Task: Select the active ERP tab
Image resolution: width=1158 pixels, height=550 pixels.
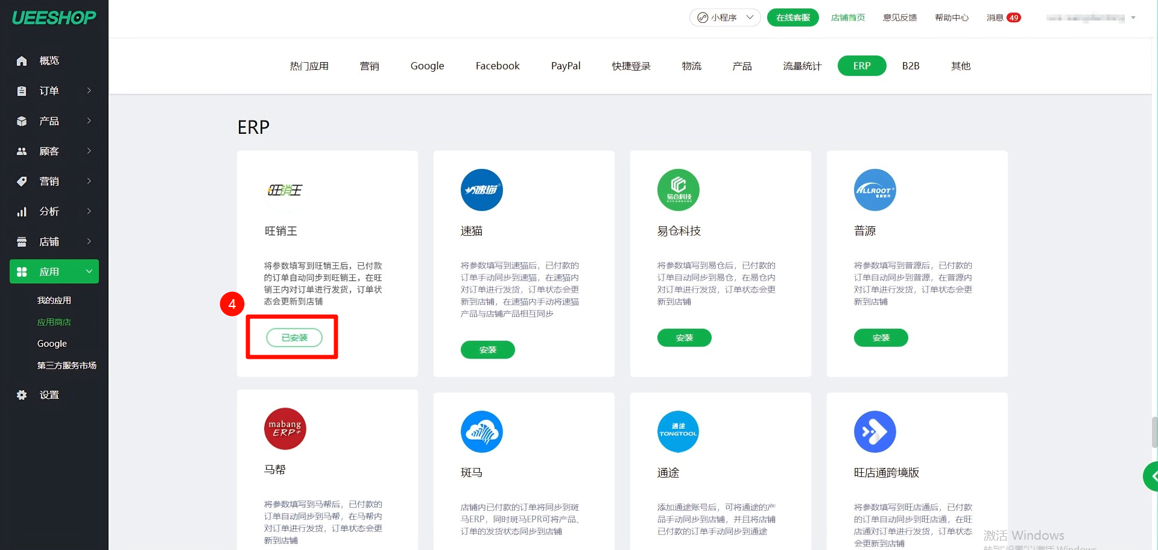Action: tap(862, 66)
